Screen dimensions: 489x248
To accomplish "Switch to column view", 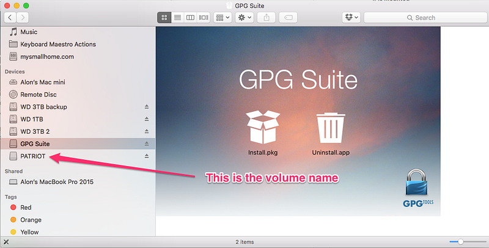I will pyautogui.click(x=190, y=18).
